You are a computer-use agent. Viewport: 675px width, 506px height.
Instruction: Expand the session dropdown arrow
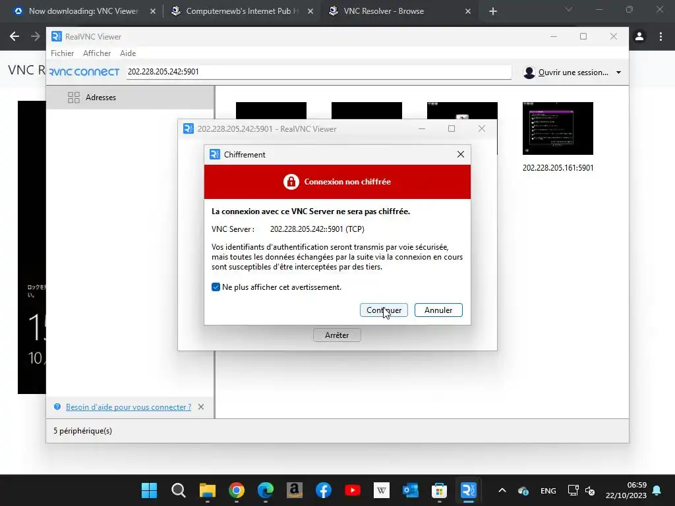coord(618,72)
